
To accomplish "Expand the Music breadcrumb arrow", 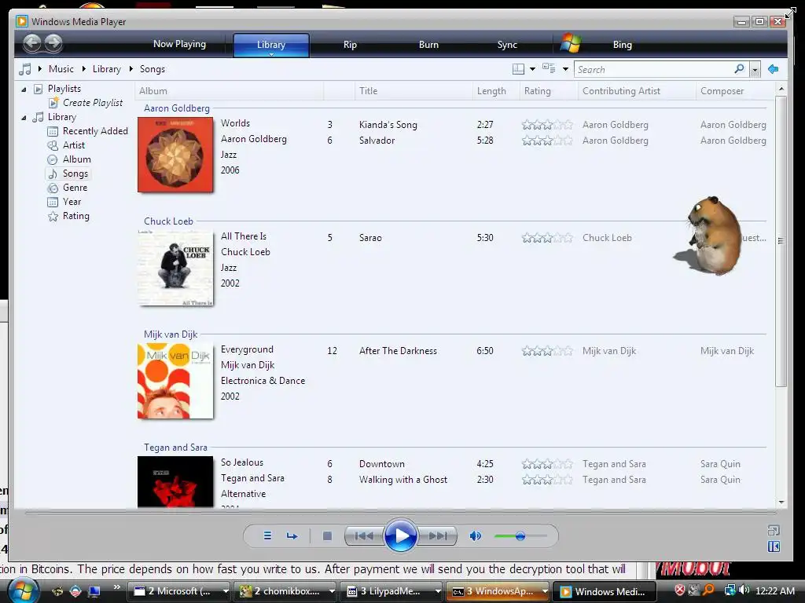I will [39, 69].
